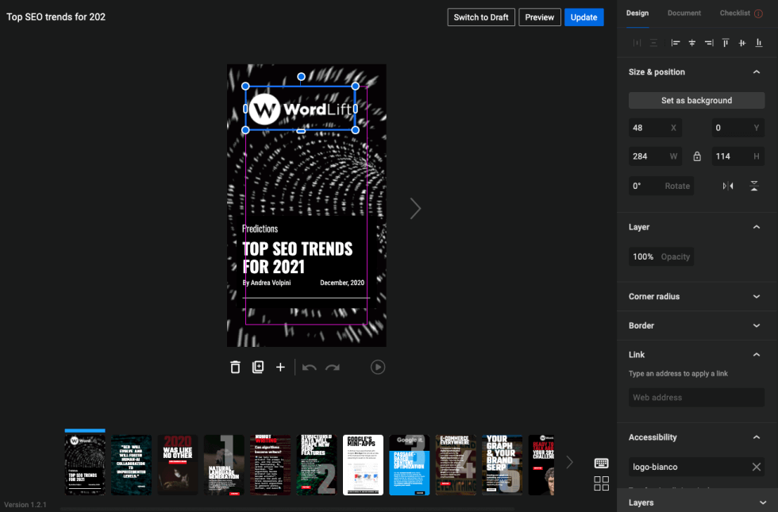Distribute selected elements horizontally

(637, 43)
